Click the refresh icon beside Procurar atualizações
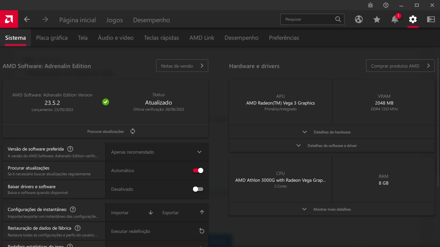Image resolution: width=440 pixels, height=247 pixels. (133, 131)
